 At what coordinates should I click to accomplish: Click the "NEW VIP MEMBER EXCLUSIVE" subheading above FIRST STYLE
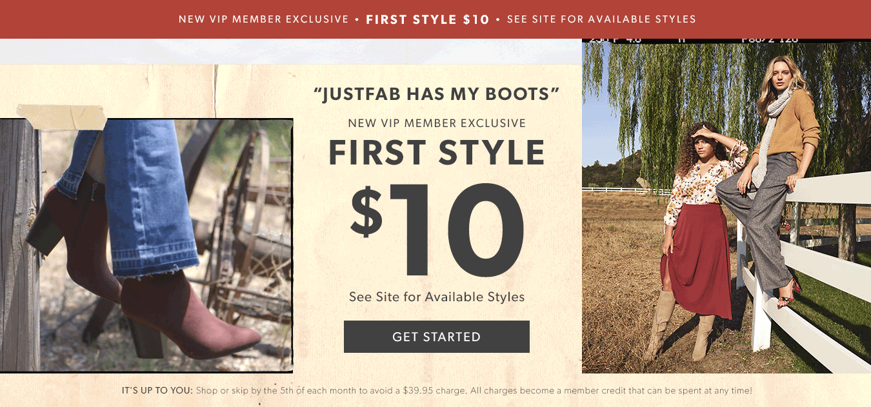pyautogui.click(x=436, y=123)
